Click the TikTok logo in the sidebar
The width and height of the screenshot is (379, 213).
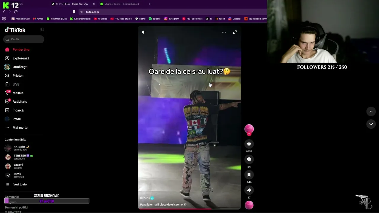15,30
